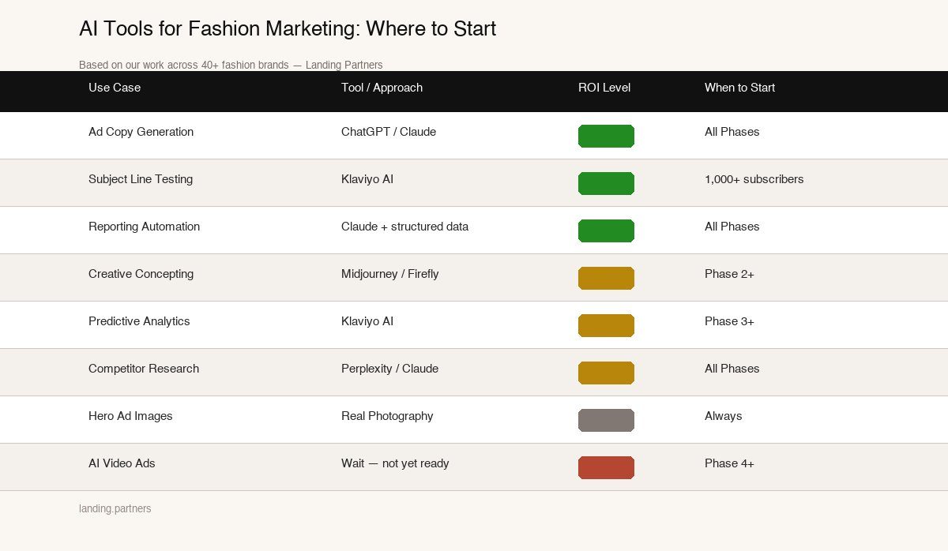Image resolution: width=948 pixels, height=551 pixels.
Task: Select the Competitor Research cell
Action: click(x=144, y=369)
